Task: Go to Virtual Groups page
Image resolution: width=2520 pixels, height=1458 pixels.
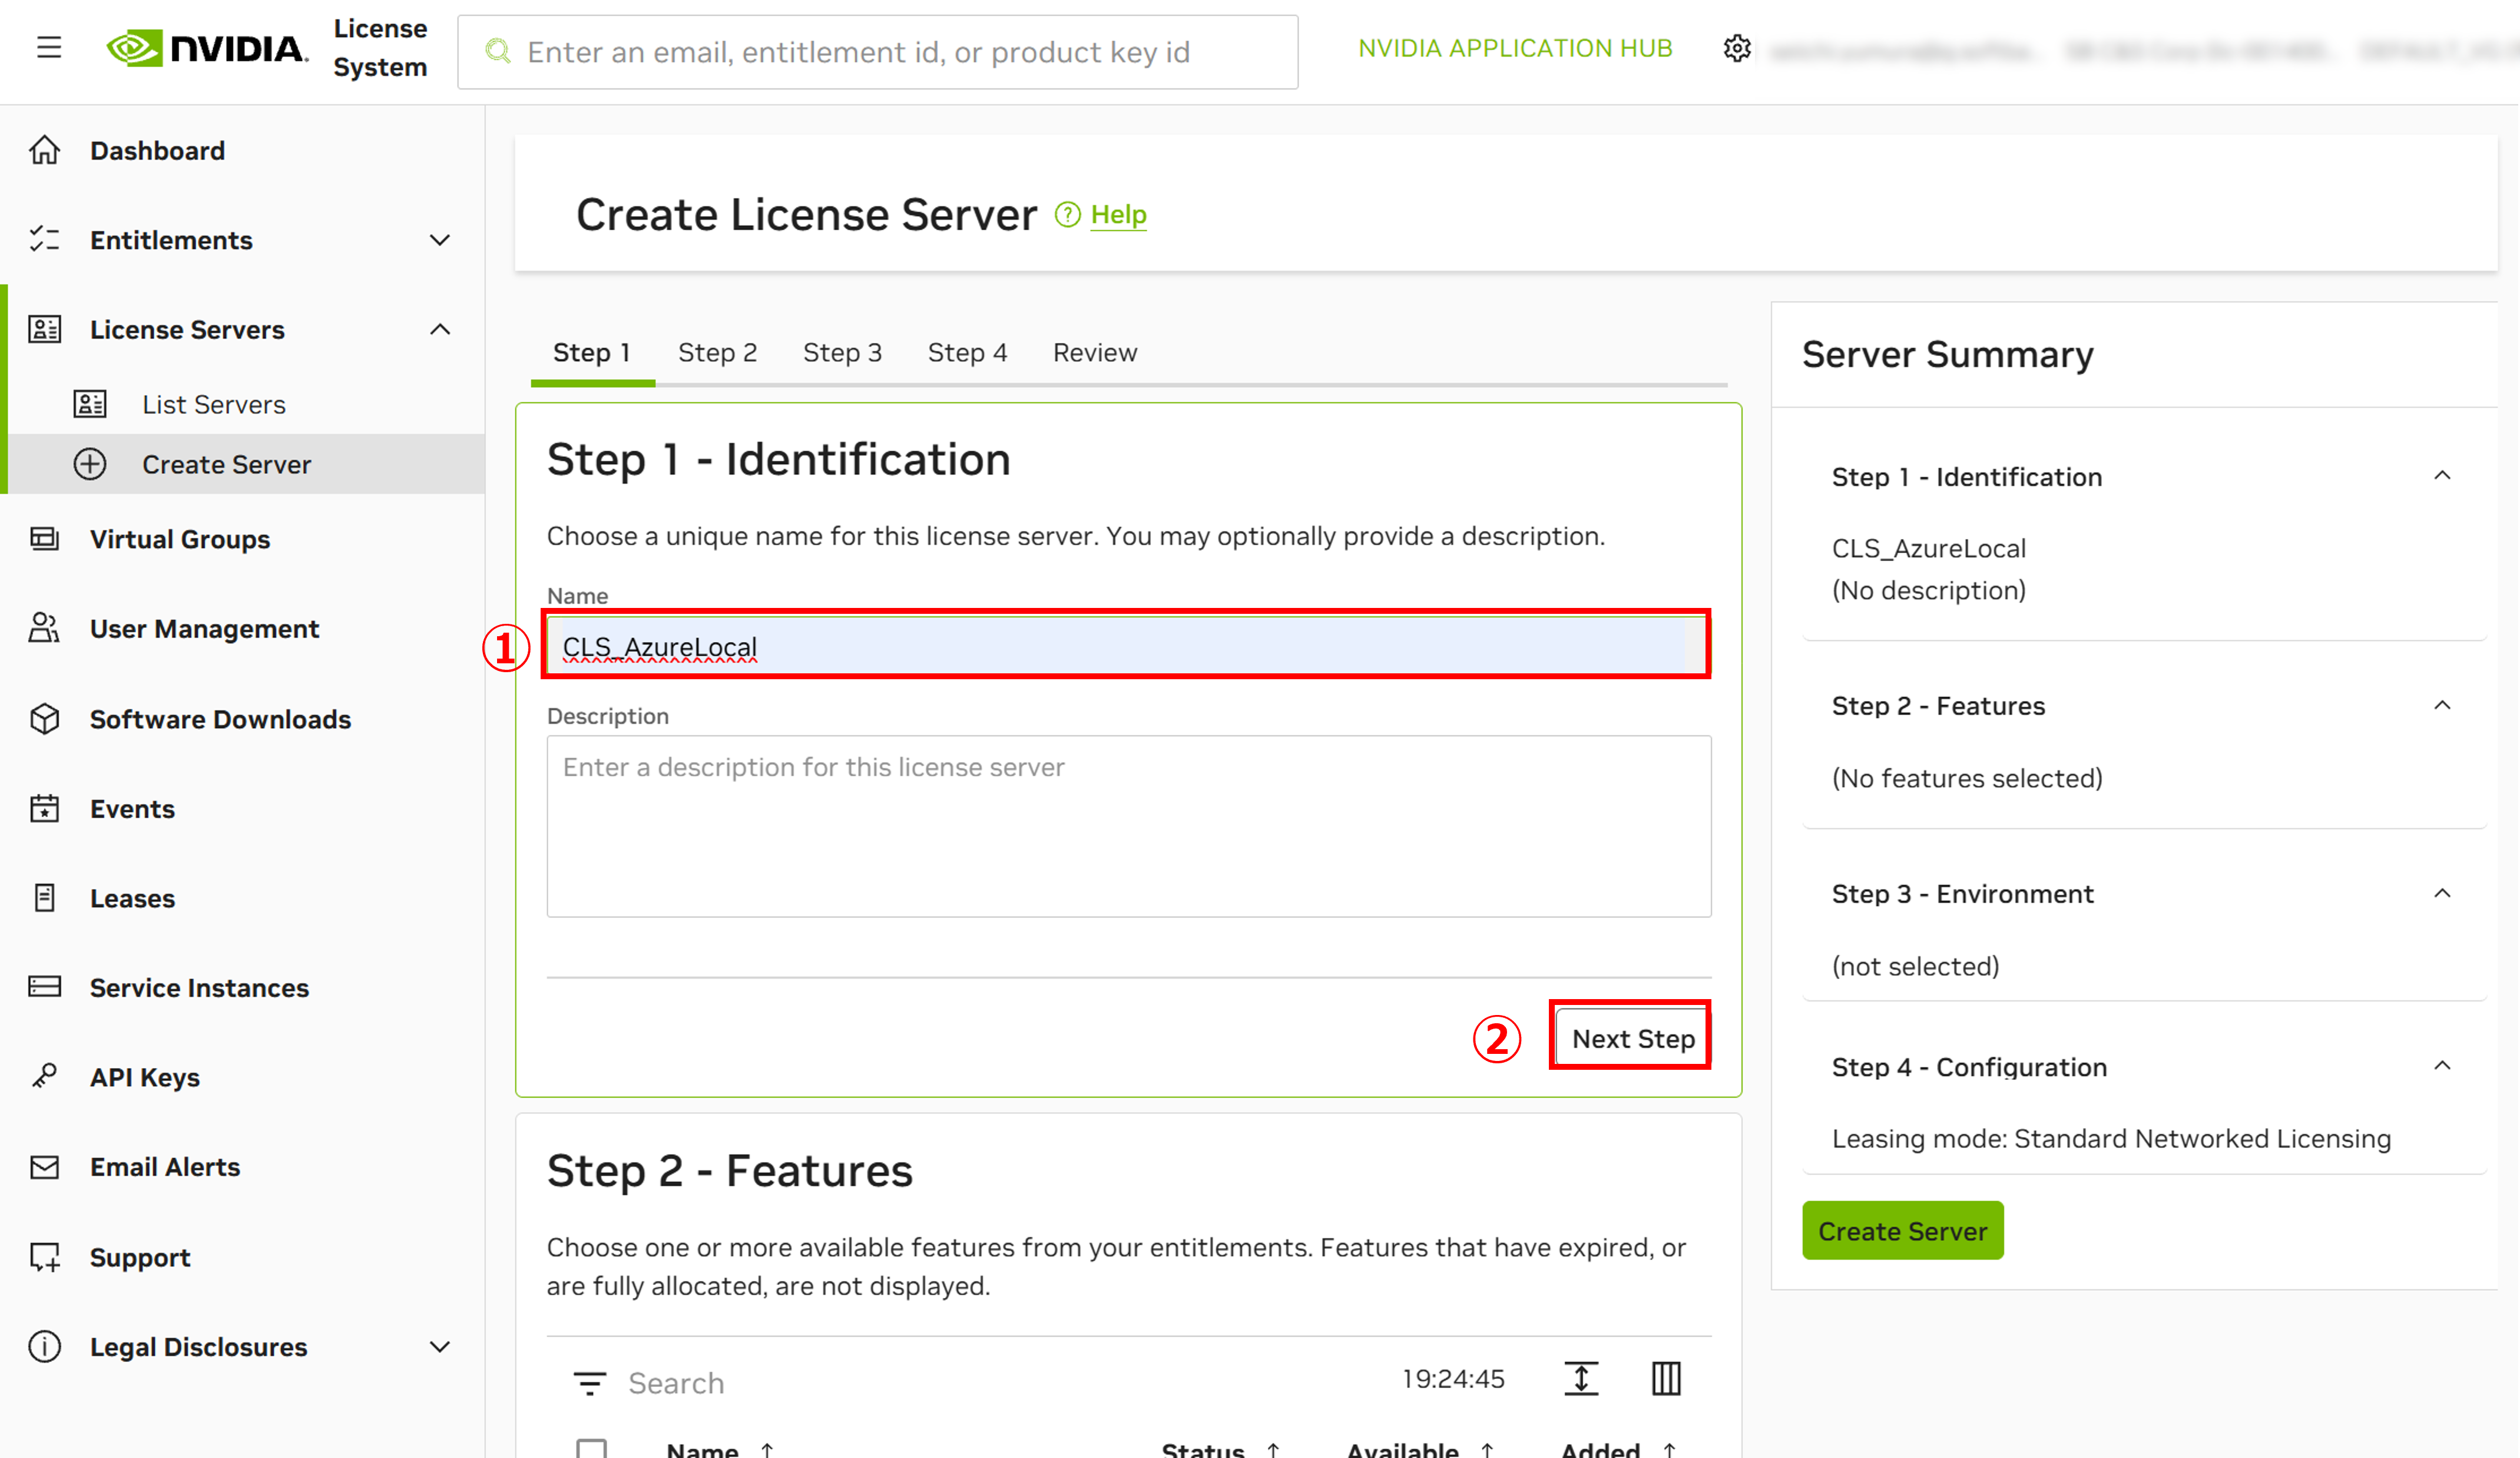Action: 180,539
